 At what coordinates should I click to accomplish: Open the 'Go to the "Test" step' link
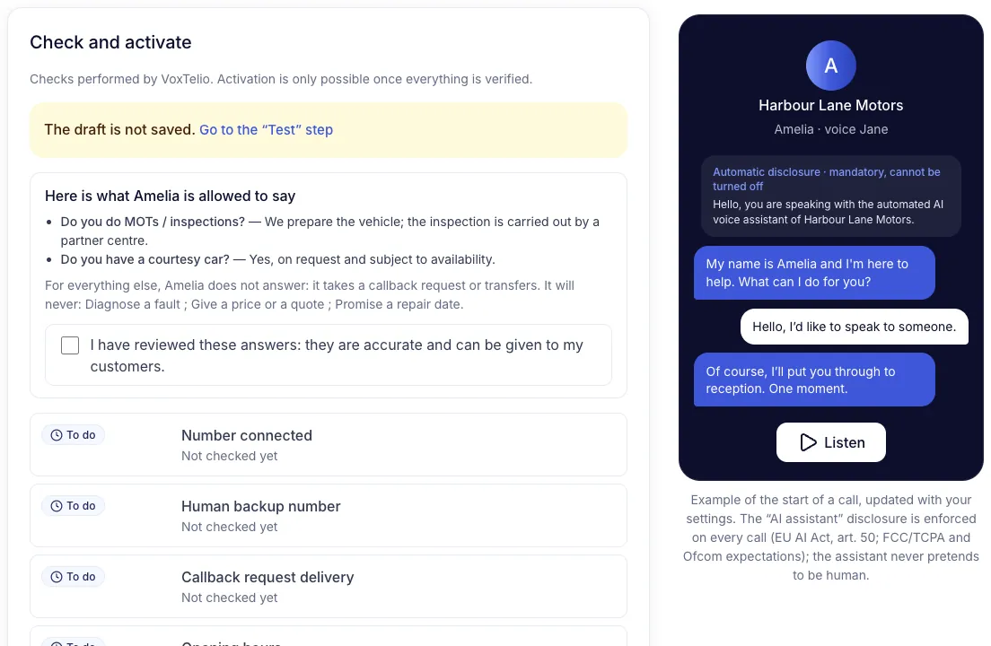(x=266, y=129)
